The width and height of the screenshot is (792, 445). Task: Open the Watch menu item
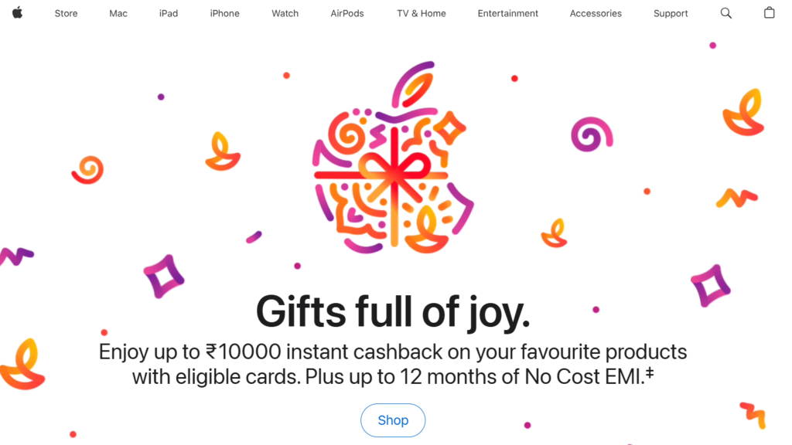(x=285, y=14)
